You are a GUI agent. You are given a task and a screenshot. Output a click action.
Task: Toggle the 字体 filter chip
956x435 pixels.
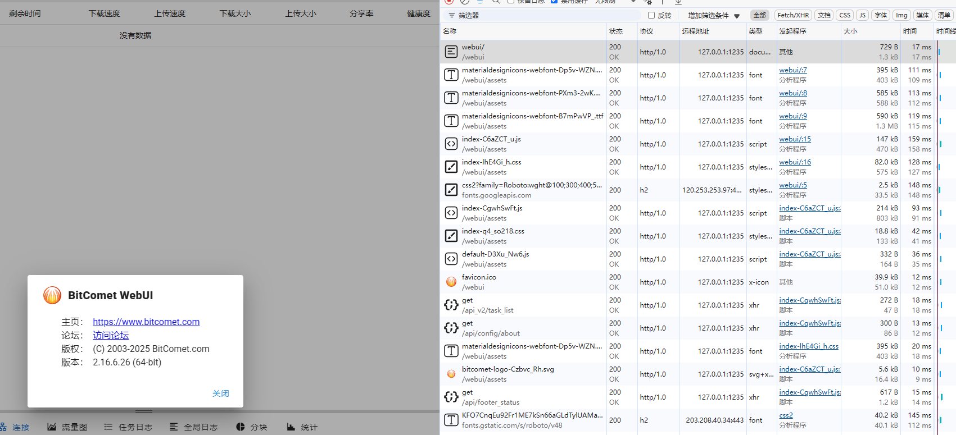coord(881,15)
